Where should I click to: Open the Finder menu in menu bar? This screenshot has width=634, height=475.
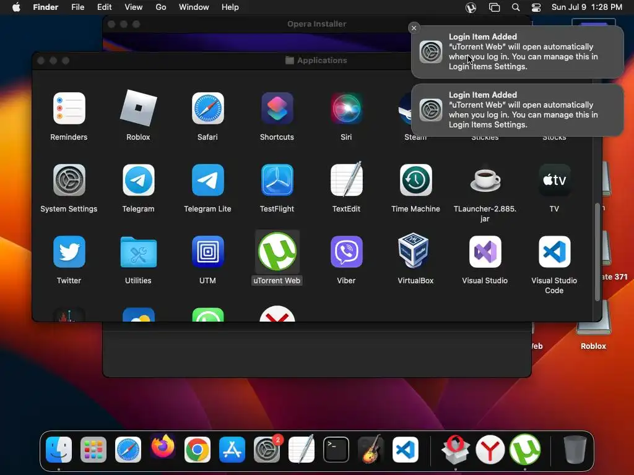point(46,7)
